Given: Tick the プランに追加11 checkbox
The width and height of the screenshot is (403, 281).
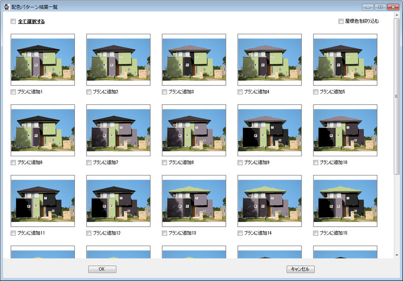Looking at the screenshot, I should click(13, 233).
